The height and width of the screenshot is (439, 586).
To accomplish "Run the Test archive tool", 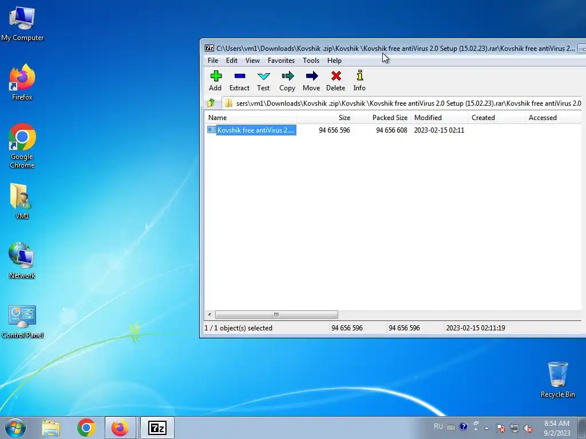I will coord(263,81).
